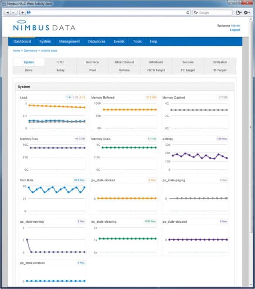Click the ps_state-paging chart
The height and width of the screenshot is (289, 255).
coord(195,196)
